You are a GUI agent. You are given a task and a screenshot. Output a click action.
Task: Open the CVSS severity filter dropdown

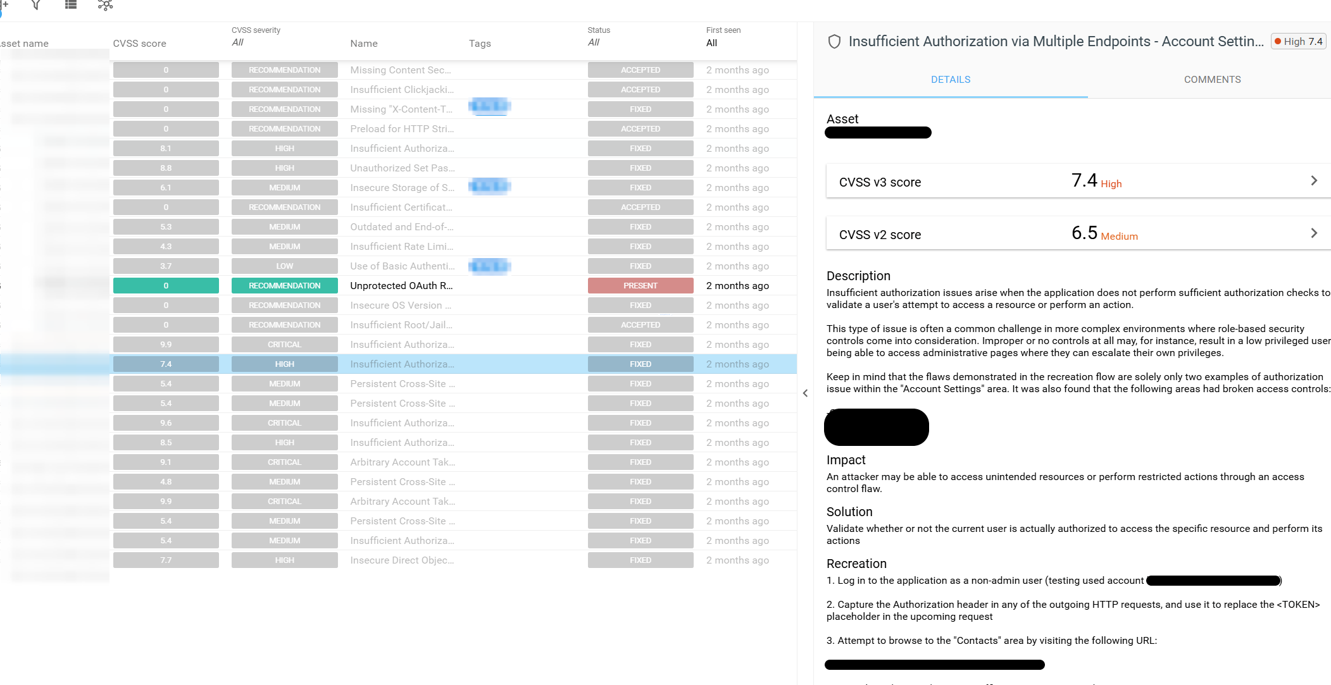click(x=238, y=42)
